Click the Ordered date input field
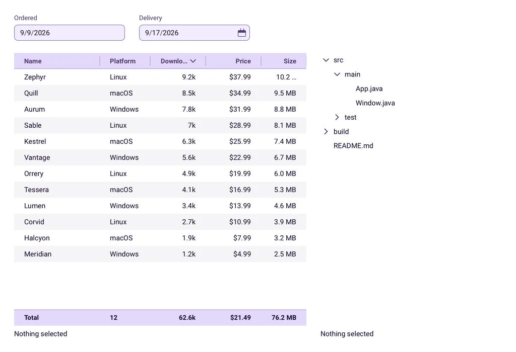This screenshot has width=516, height=352. pos(70,33)
